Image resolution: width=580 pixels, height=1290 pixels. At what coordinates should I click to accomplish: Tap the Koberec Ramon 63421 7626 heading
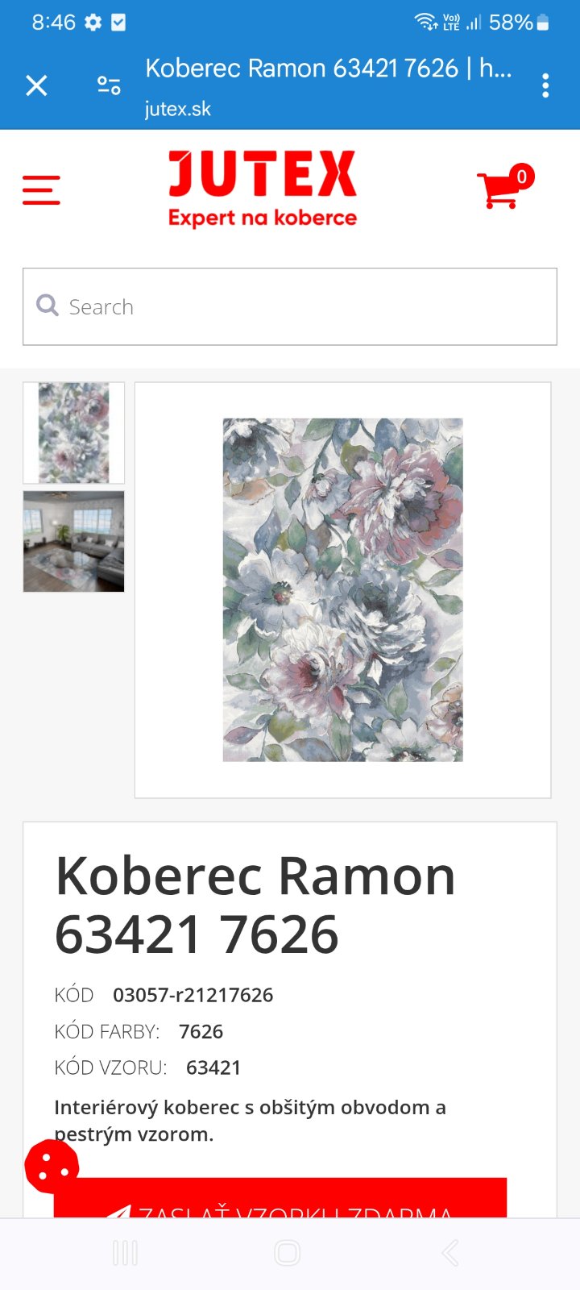pyautogui.click(x=255, y=905)
